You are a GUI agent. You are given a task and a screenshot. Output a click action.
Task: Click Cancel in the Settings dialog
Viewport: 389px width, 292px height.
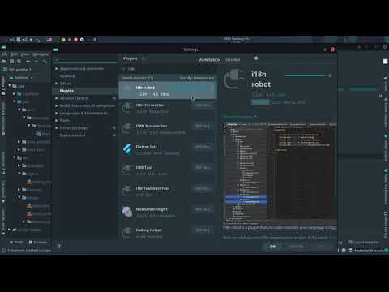click(296, 247)
